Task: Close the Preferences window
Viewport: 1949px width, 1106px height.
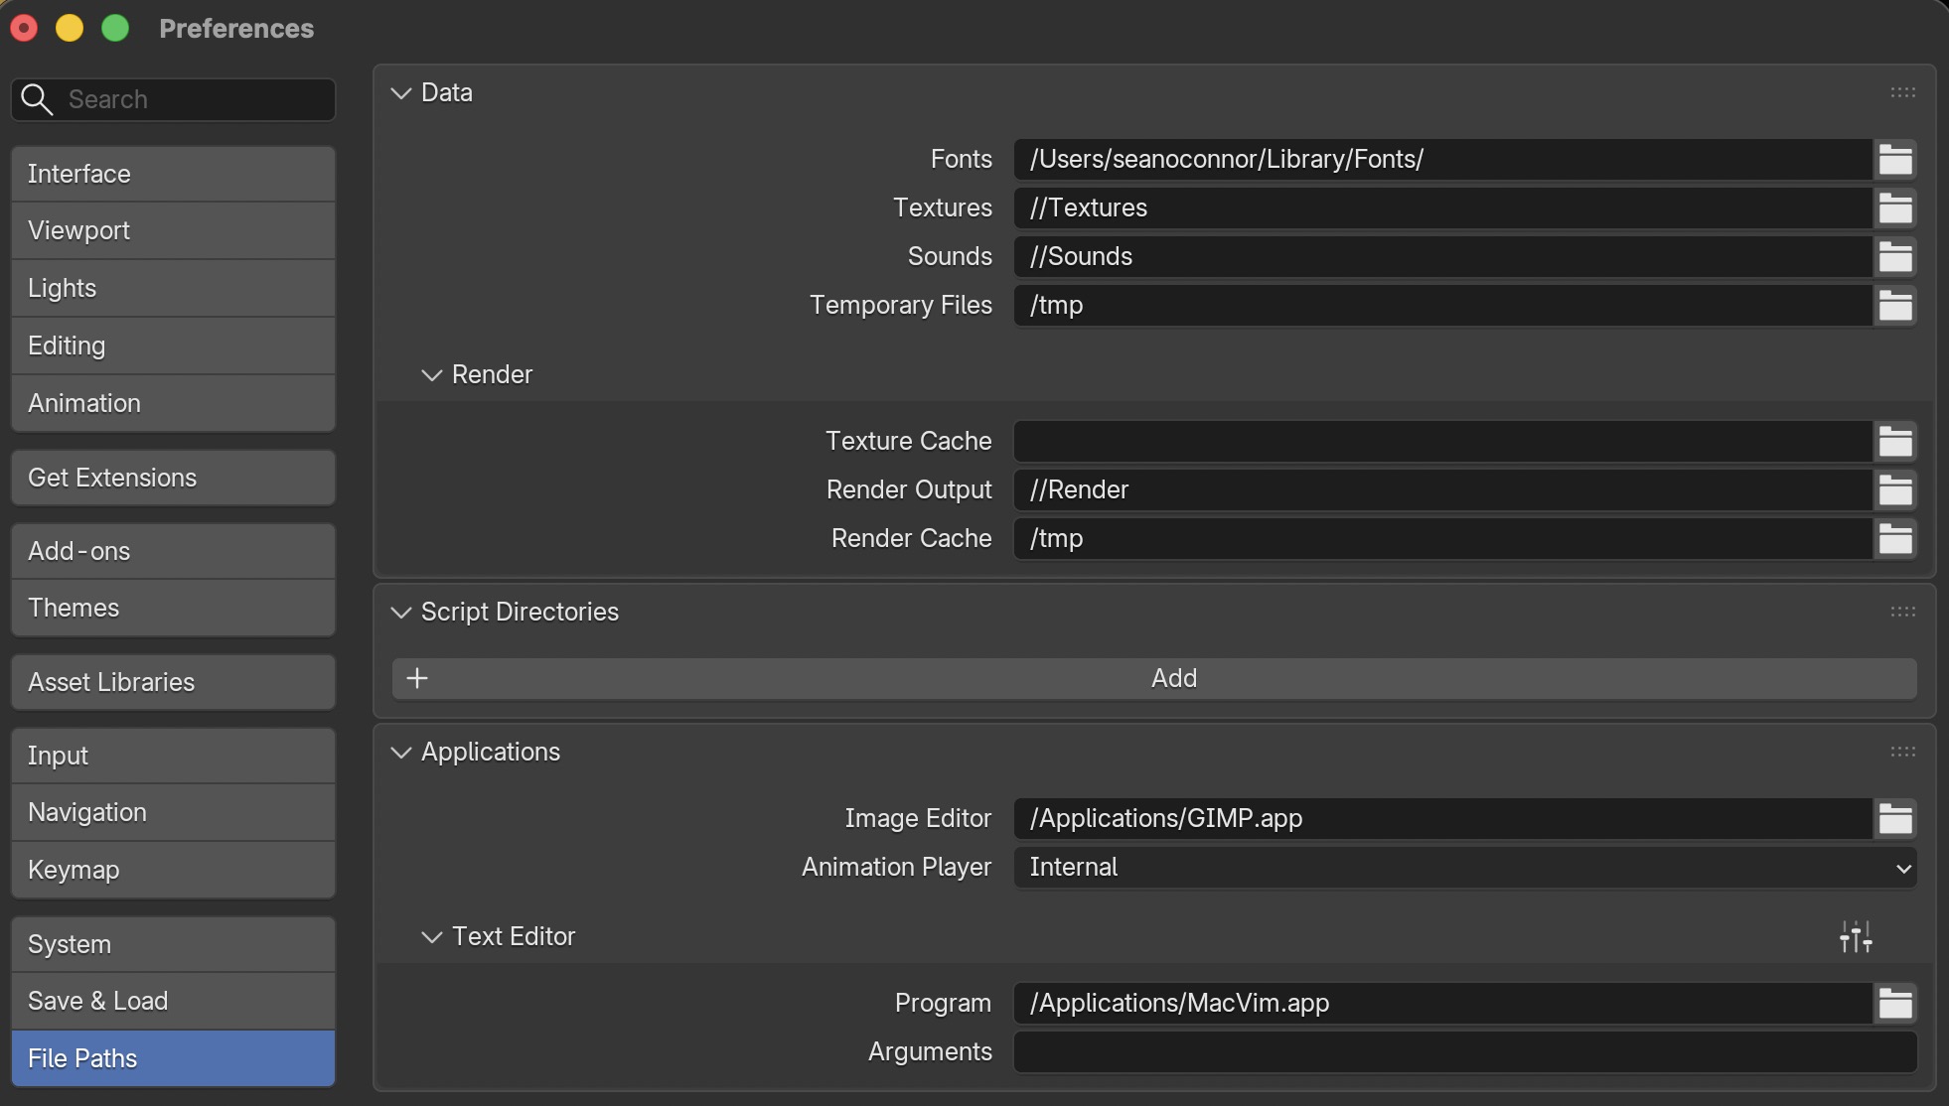Action: click(x=24, y=28)
